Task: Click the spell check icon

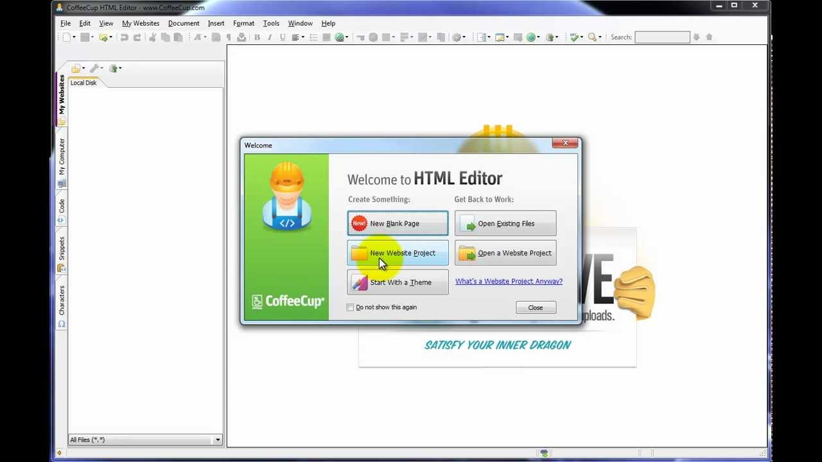Action: click(574, 37)
